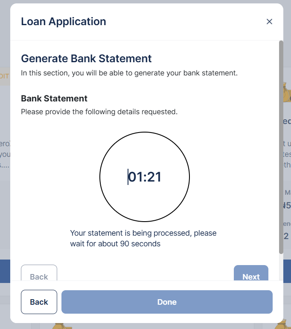291x329 pixels.
Task: Click the greyed Back button beside Next
Action: (39, 277)
